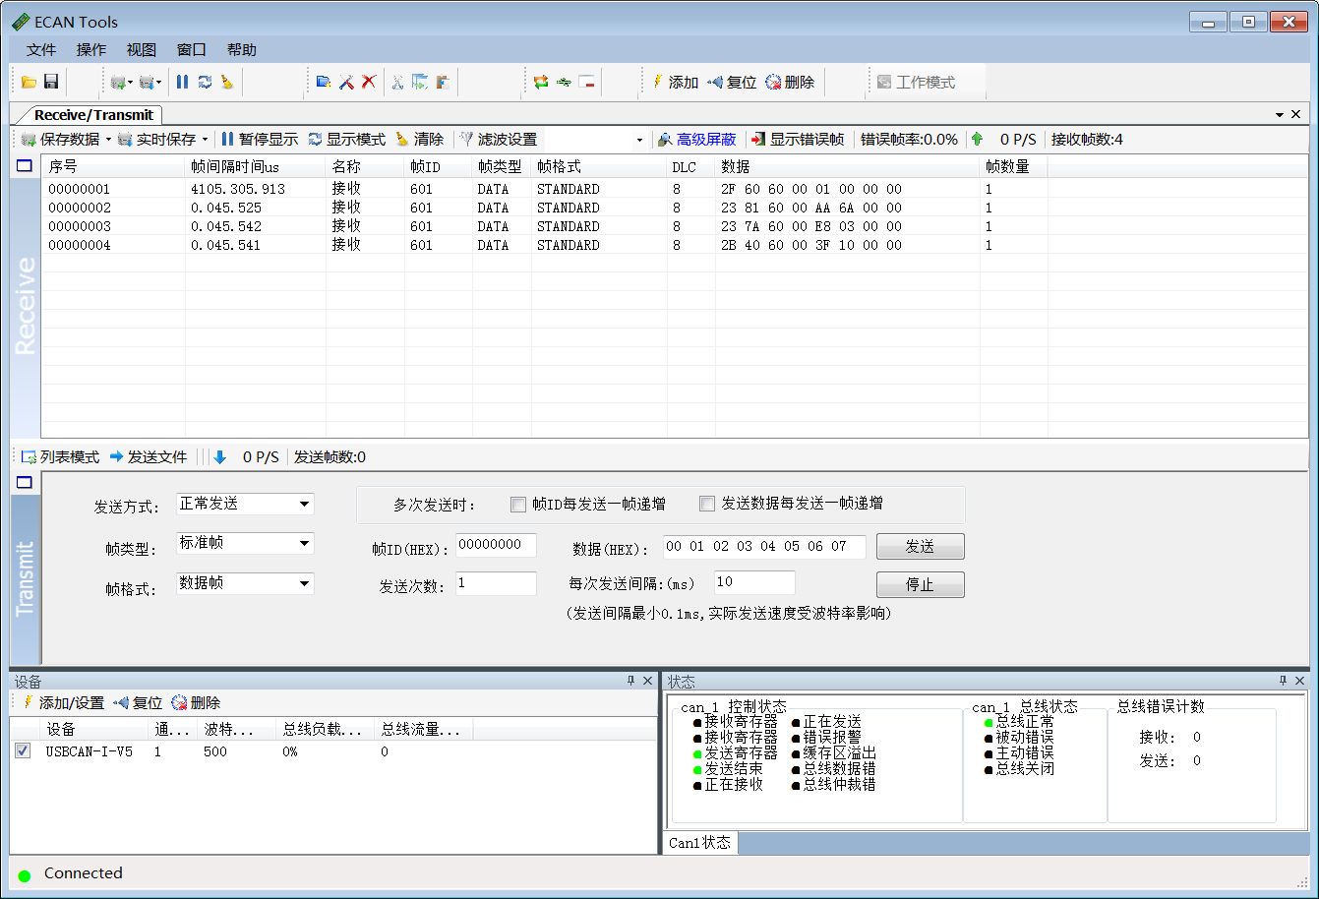Click 显示错误帧 to show error frames
This screenshot has height=899, width=1319.
point(798,140)
